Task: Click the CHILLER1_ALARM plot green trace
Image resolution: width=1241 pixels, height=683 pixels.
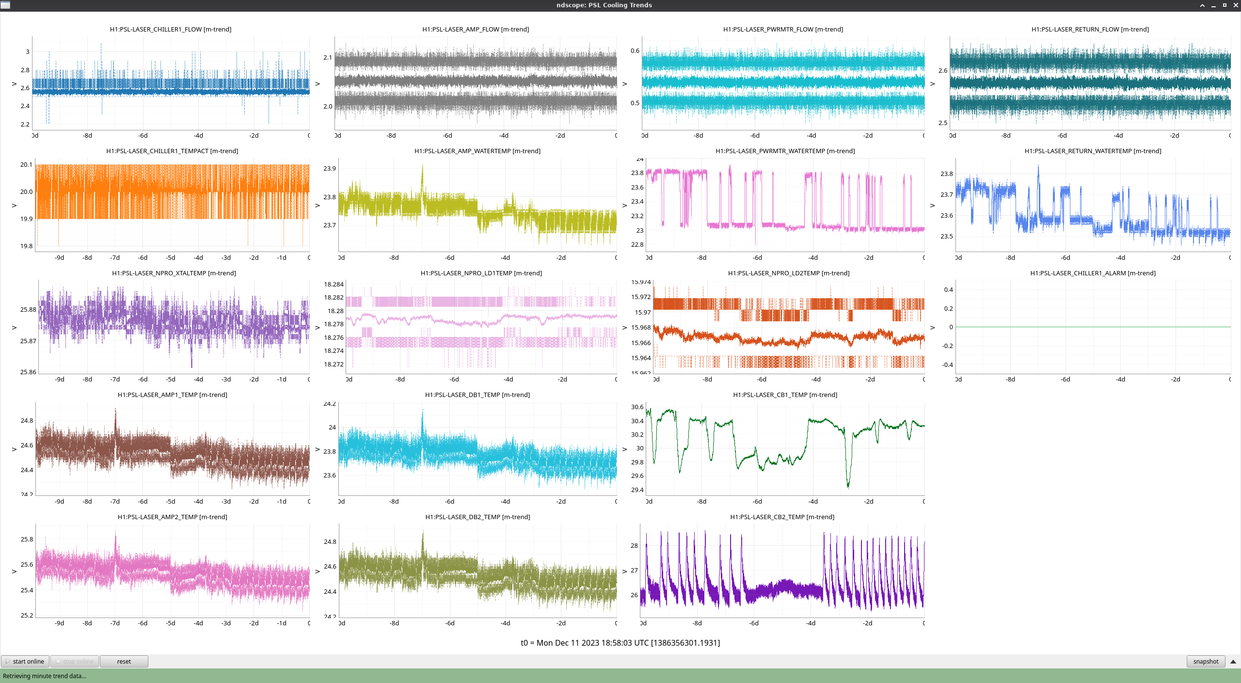Action: pyautogui.click(x=1093, y=327)
